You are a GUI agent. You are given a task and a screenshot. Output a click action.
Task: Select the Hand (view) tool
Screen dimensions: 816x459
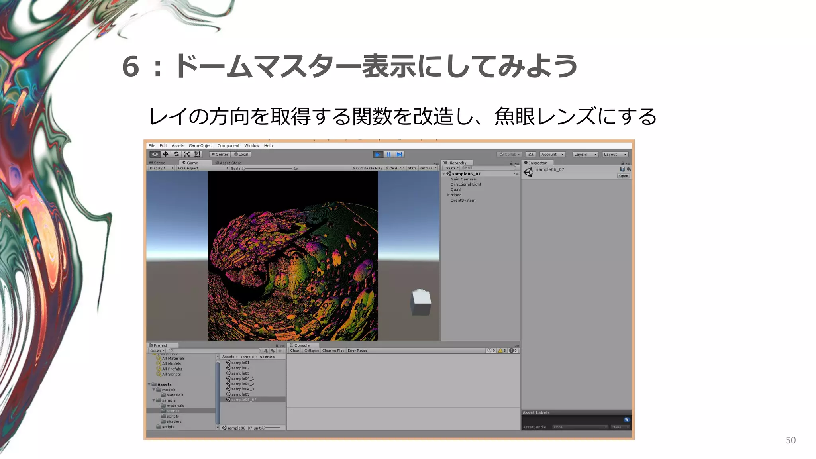coord(155,154)
